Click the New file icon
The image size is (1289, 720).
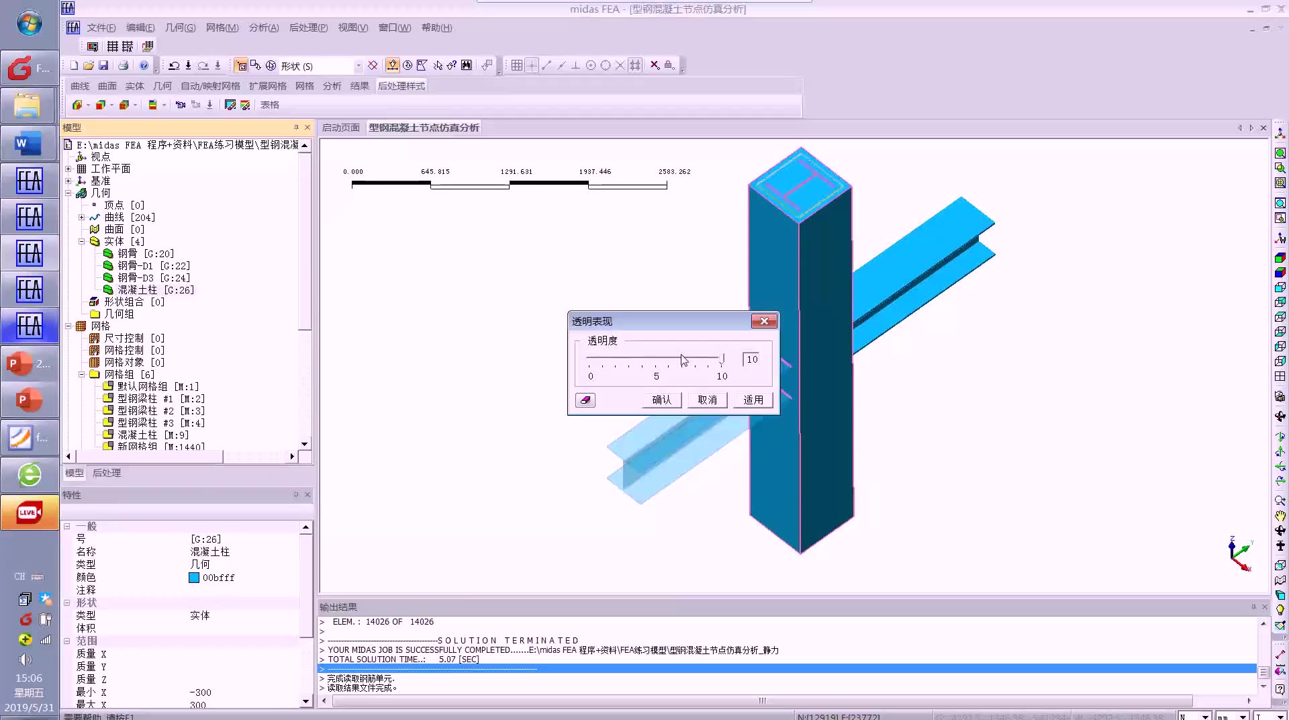point(74,65)
